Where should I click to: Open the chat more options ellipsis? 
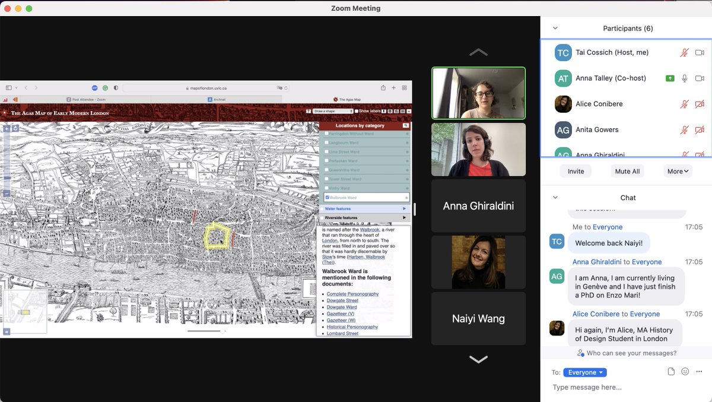pyautogui.click(x=699, y=372)
